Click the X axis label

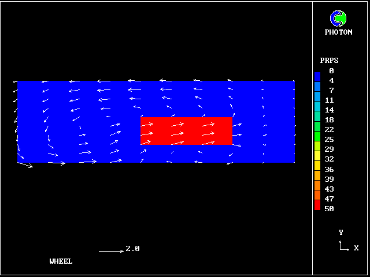[x=356, y=248]
